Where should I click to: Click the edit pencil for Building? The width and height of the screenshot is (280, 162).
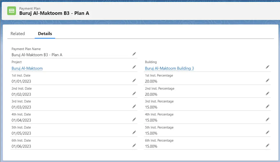tap(267, 67)
